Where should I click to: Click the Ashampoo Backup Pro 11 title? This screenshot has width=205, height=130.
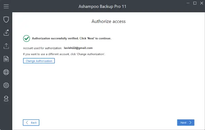(x=102, y=6)
